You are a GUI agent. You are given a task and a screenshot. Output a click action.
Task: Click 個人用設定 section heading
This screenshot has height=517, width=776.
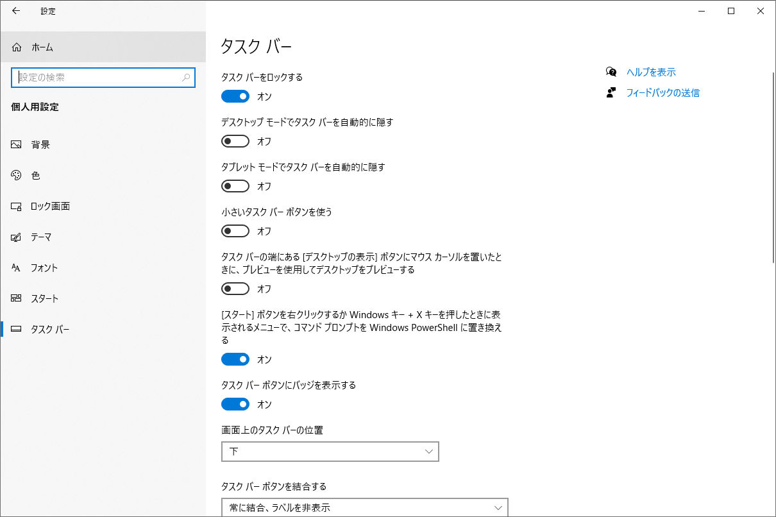point(35,107)
